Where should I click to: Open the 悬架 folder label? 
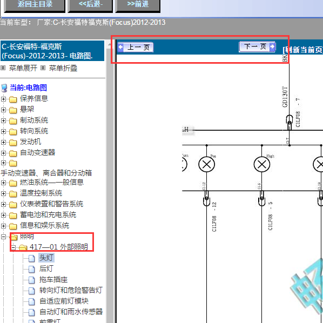27,109
